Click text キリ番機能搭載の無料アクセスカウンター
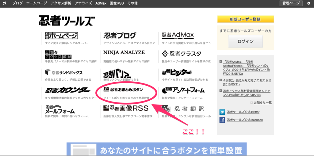The height and width of the screenshot is (156, 314). pyautogui.click(x=71, y=98)
